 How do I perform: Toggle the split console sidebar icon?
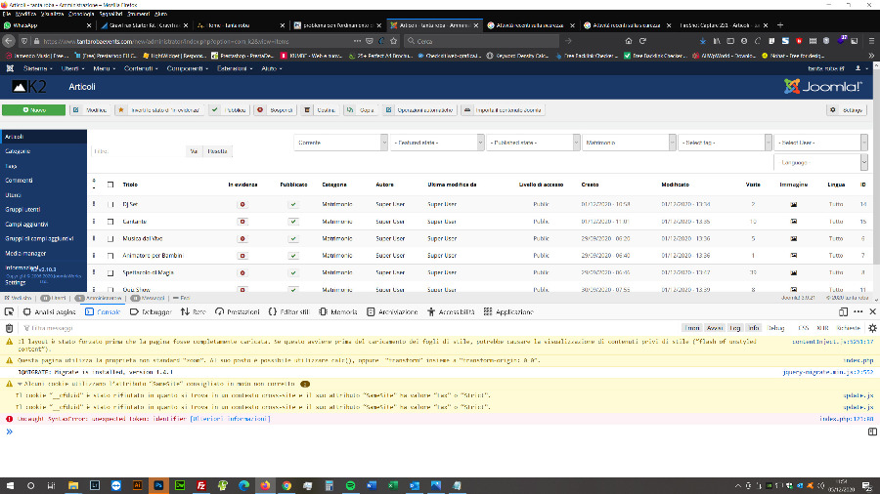coord(872,432)
